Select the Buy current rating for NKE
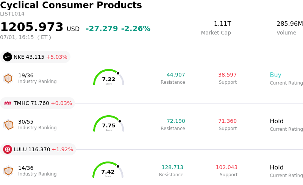303x185 pixels. [x=276, y=75]
